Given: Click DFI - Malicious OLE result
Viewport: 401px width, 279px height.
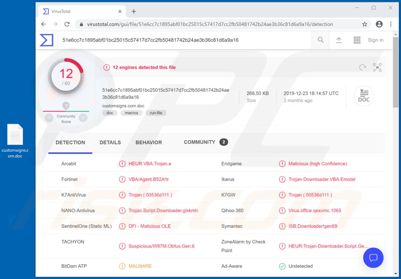Looking at the screenshot, I should tap(150, 226).
